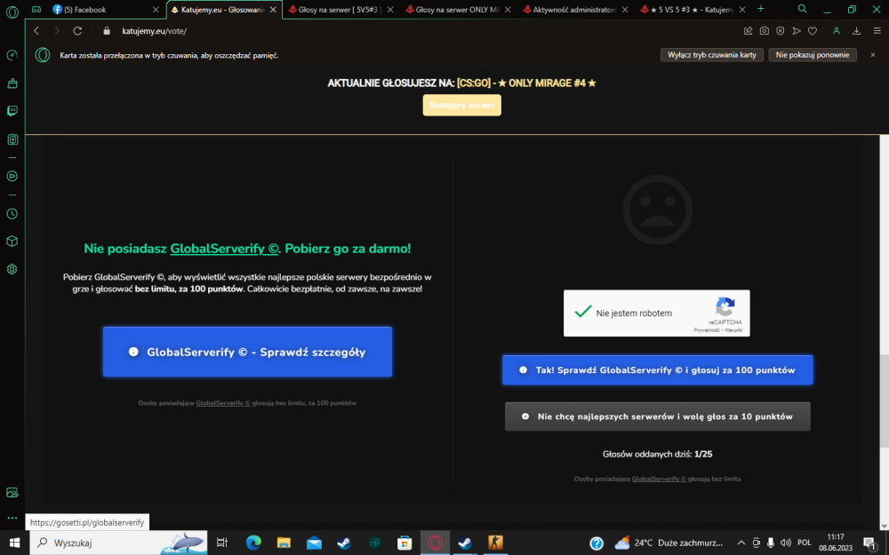Open Twitch panel in the sidebar
Image resolution: width=889 pixels, height=555 pixels.
12,111
